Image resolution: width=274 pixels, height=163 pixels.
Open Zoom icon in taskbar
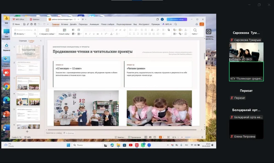149,145
